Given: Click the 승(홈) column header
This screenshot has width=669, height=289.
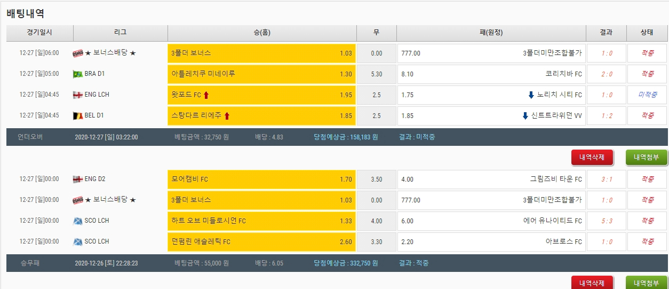Looking at the screenshot, I should (261, 33).
